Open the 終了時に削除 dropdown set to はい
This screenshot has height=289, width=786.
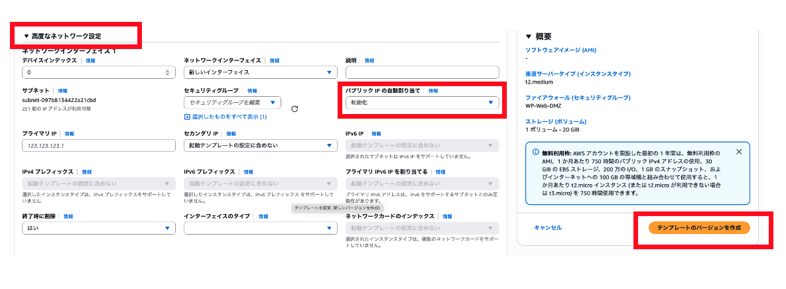99,228
